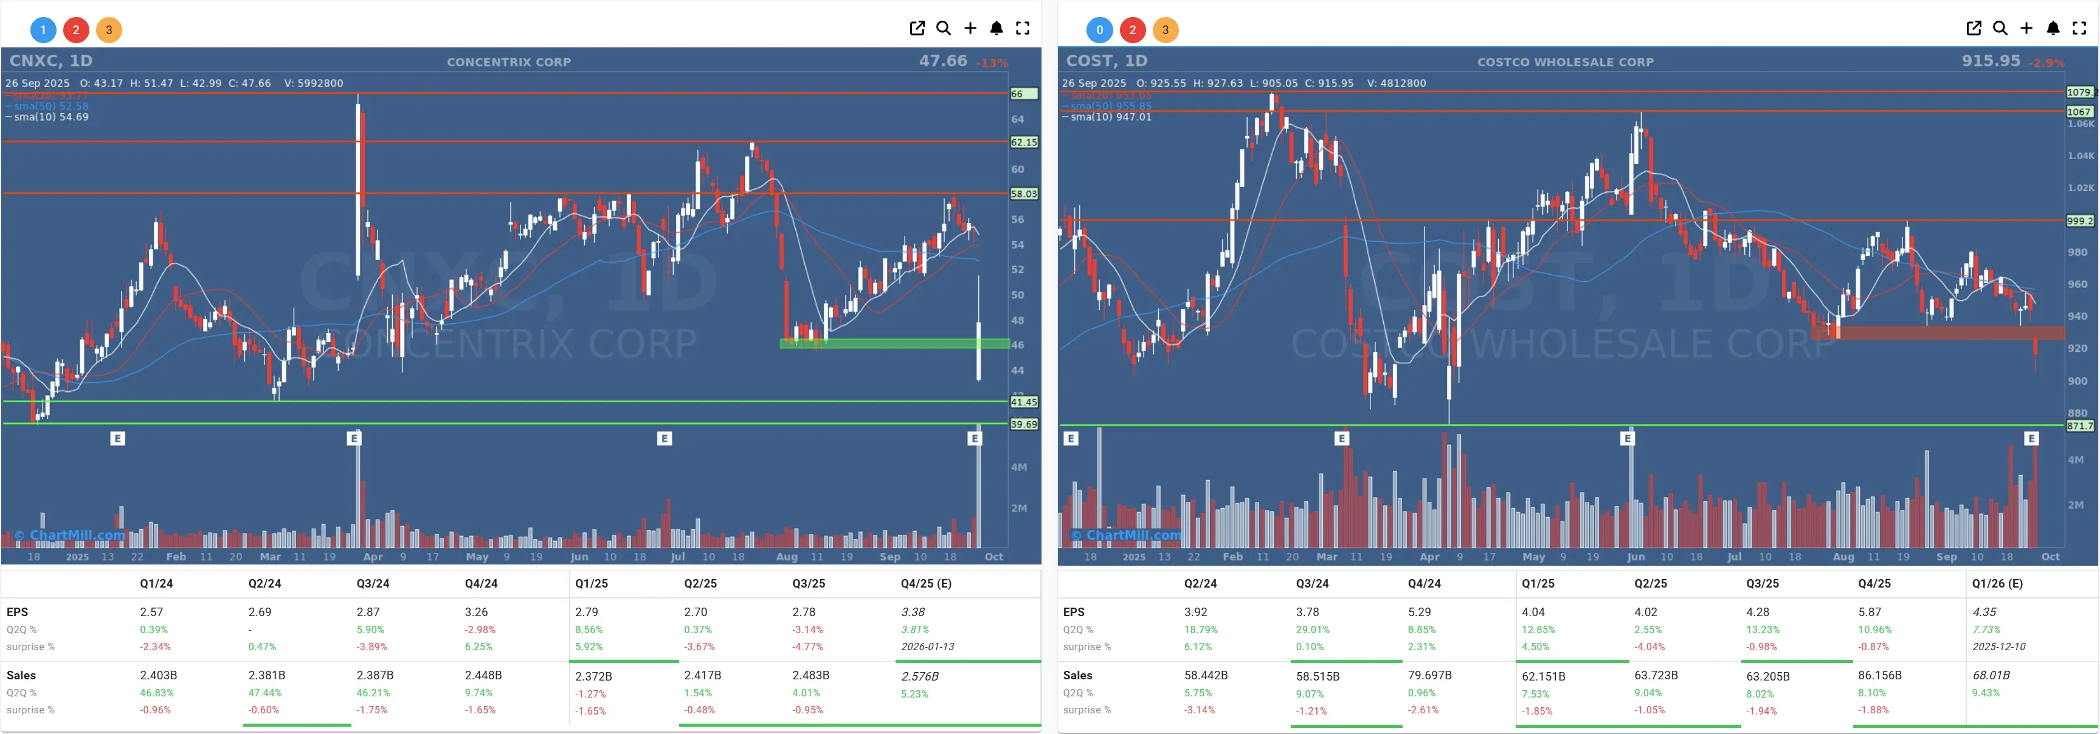
Task: Click latest CNXC earnings marker in September
Action: (974, 438)
